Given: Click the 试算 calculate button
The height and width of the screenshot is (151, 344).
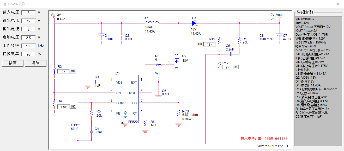Looking at the screenshot, I should (x=13, y=63).
